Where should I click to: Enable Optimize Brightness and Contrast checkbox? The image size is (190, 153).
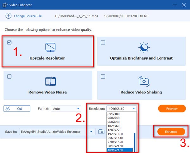[103, 42]
